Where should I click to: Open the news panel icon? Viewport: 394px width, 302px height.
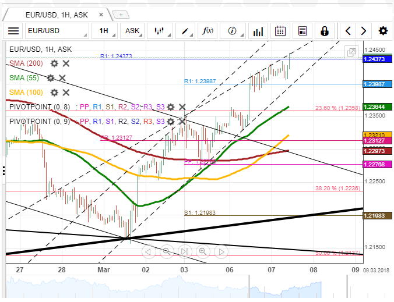click(302, 31)
